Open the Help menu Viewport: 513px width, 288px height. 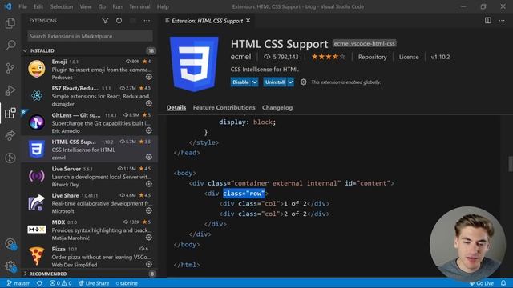coord(163,6)
